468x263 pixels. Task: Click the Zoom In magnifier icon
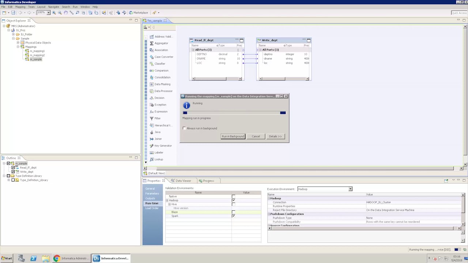pos(54,12)
